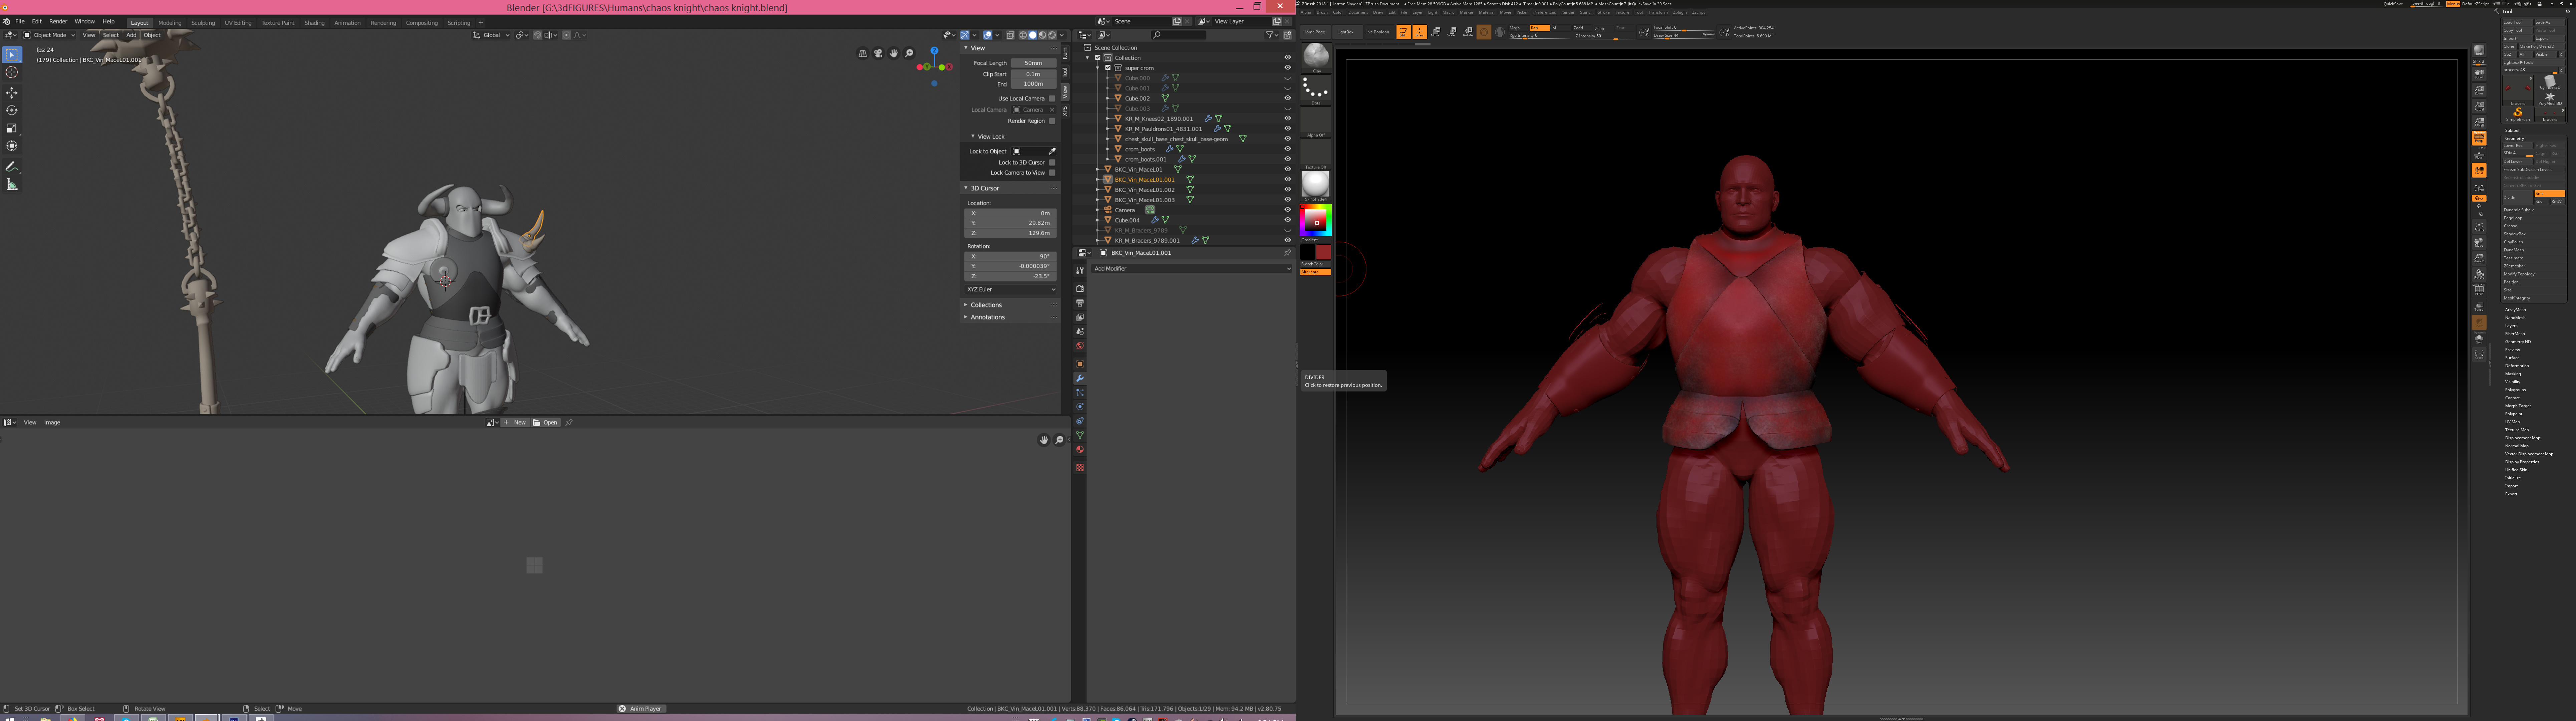Viewport: 2576px width, 721px height.
Task: Select the Rotate tool in Blender toolbar
Action: 12,110
